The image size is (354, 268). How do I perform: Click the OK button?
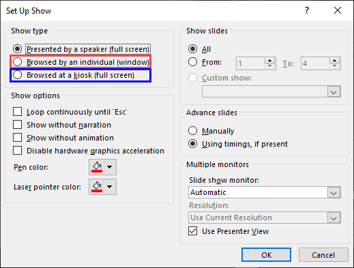pos(266,255)
